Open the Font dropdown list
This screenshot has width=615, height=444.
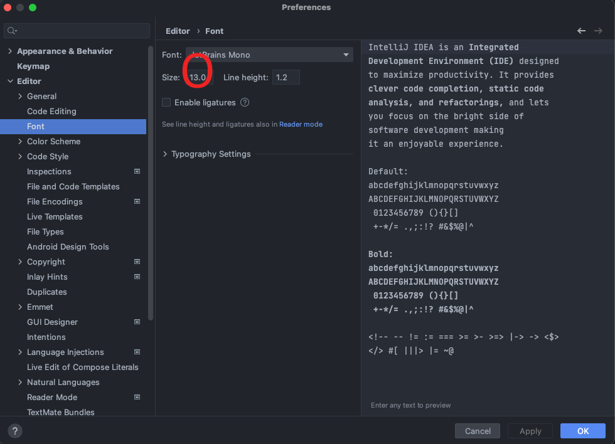tap(269, 55)
